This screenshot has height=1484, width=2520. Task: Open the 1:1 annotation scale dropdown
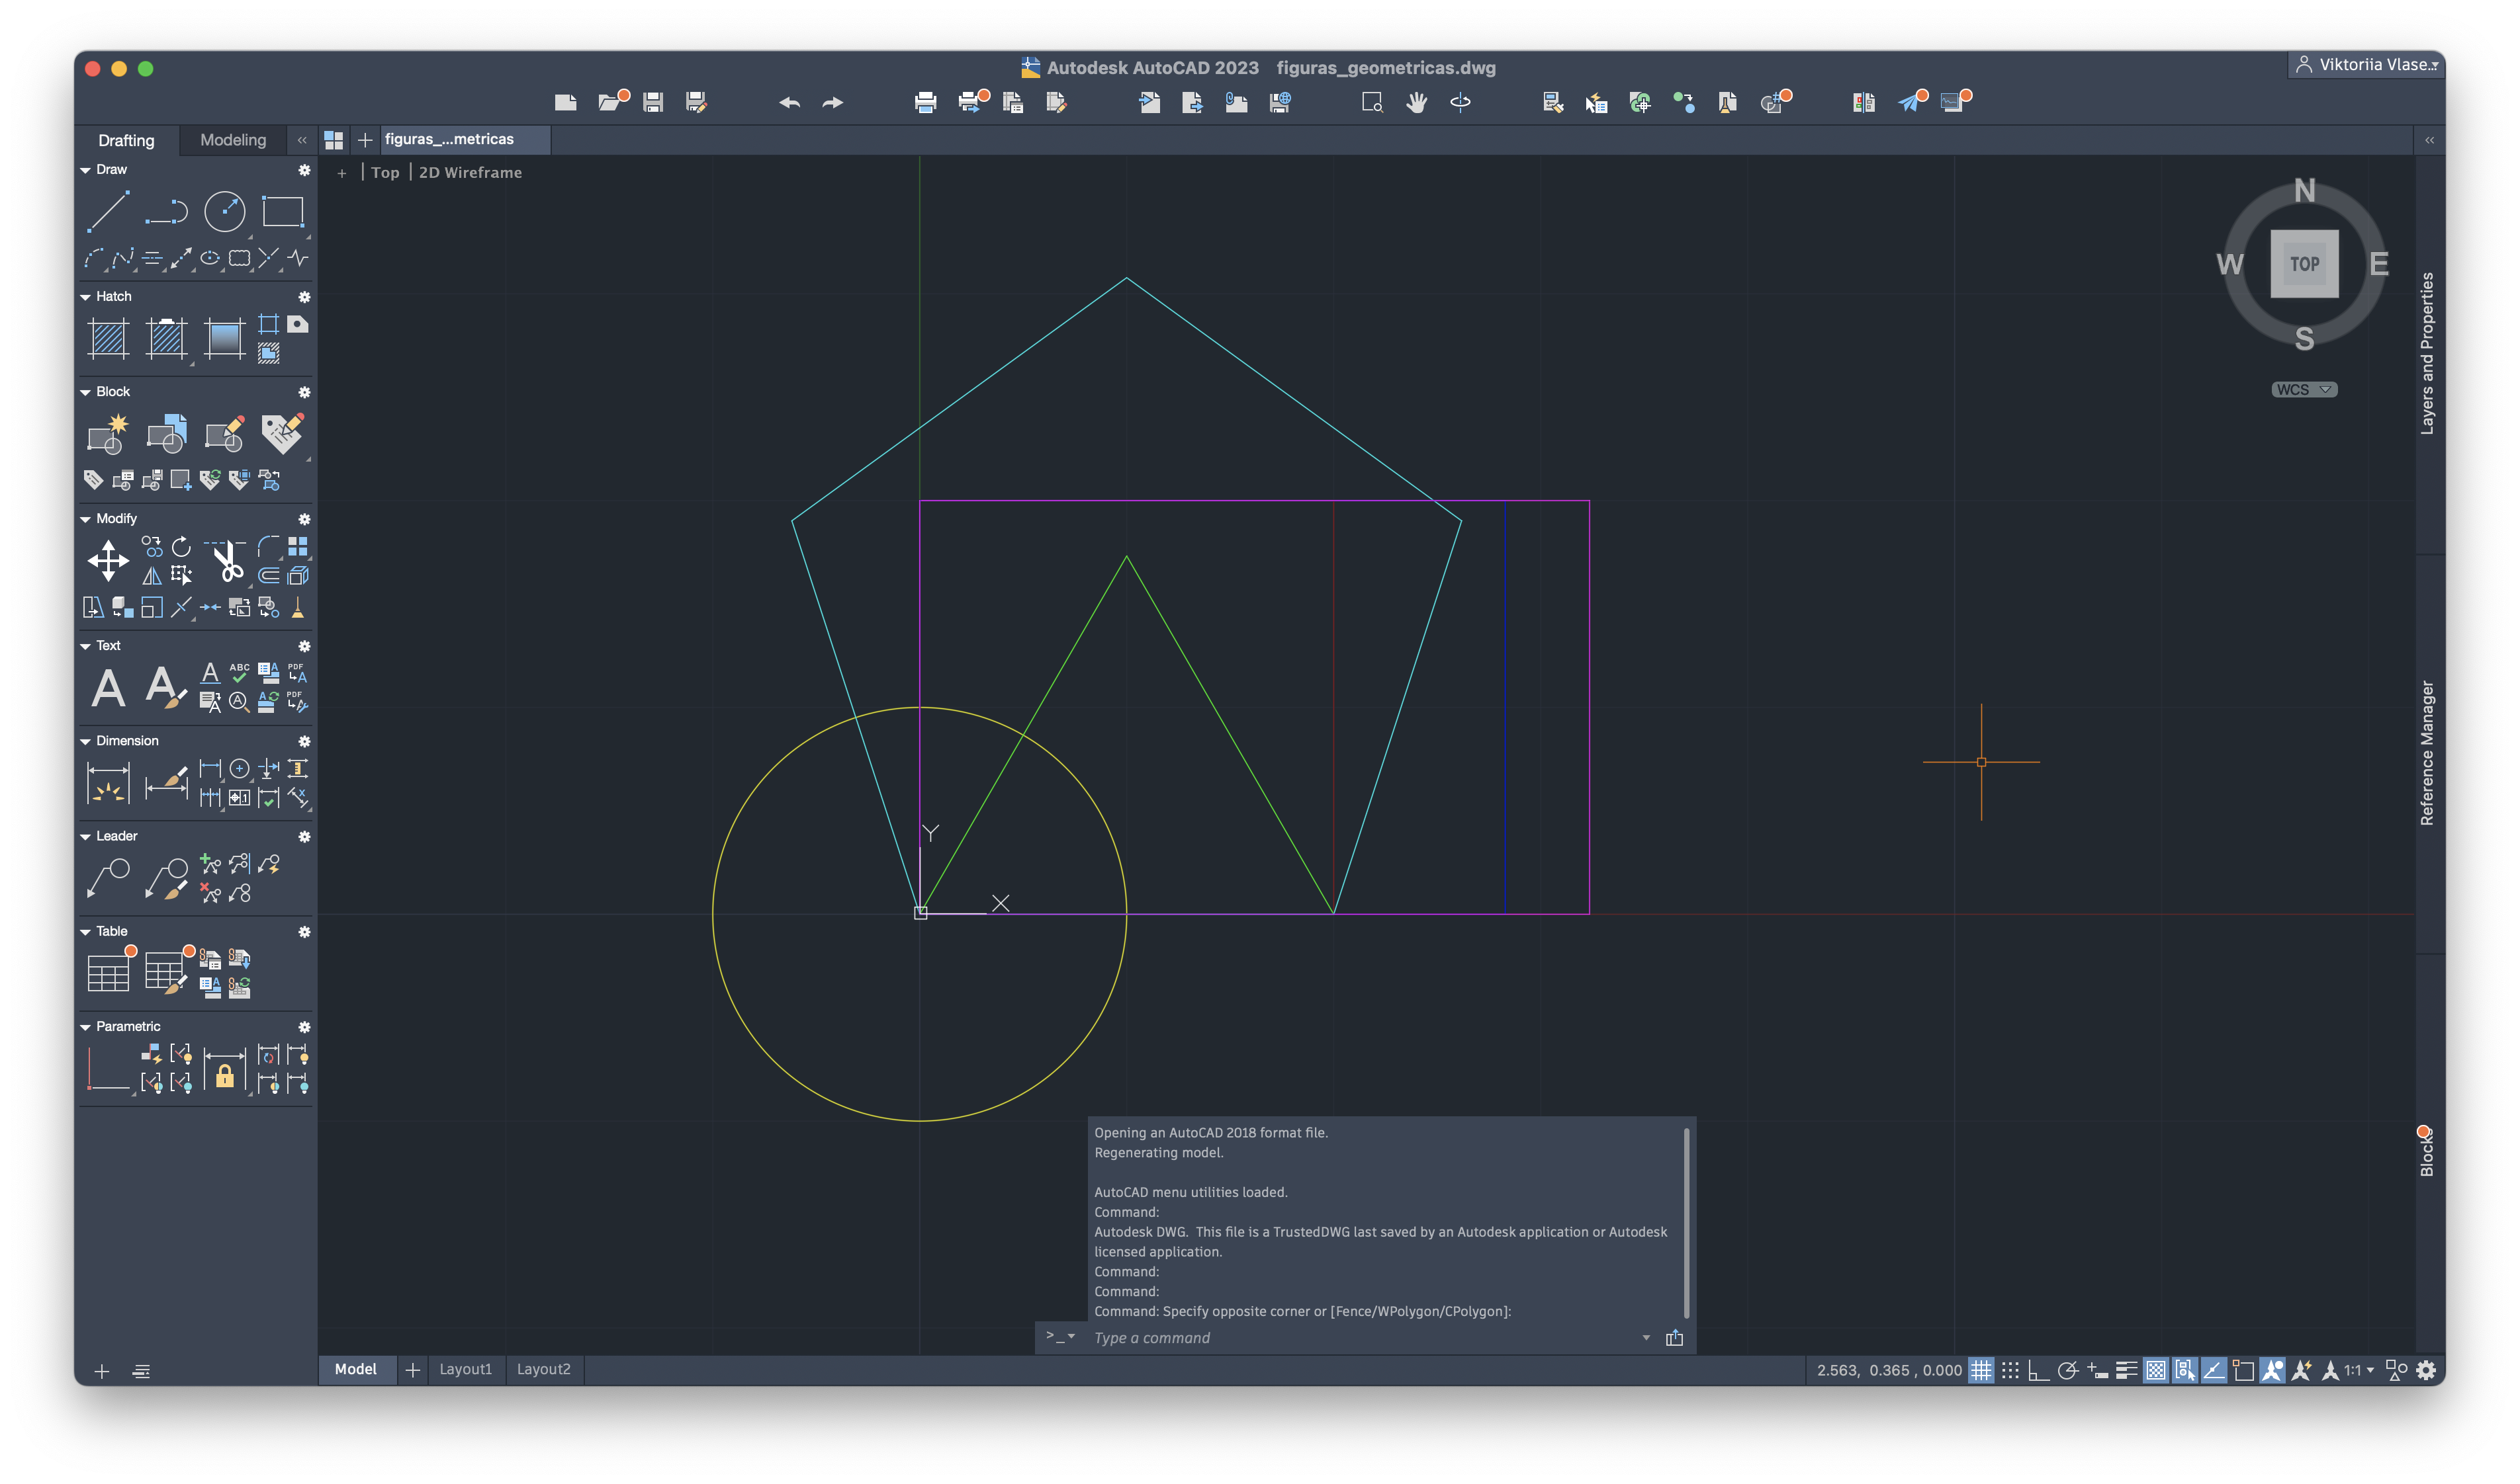[x=2359, y=1370]
